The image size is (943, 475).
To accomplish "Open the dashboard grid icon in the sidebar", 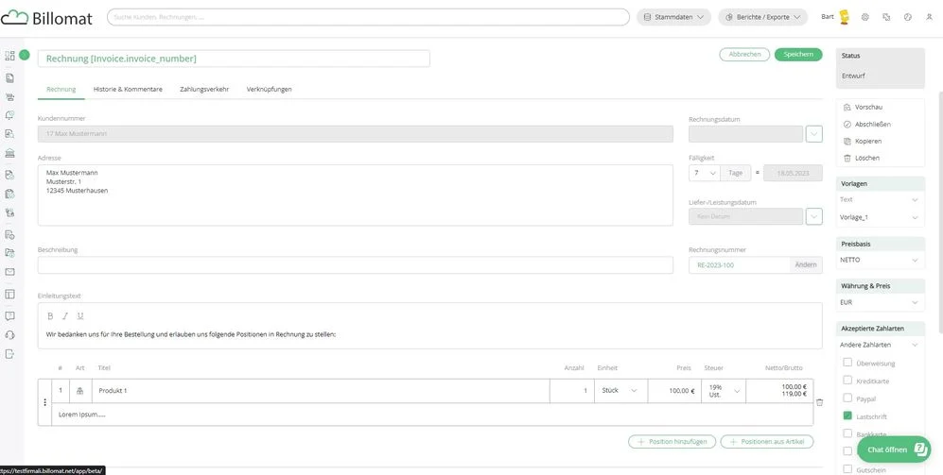I will [x=9, y=56].
